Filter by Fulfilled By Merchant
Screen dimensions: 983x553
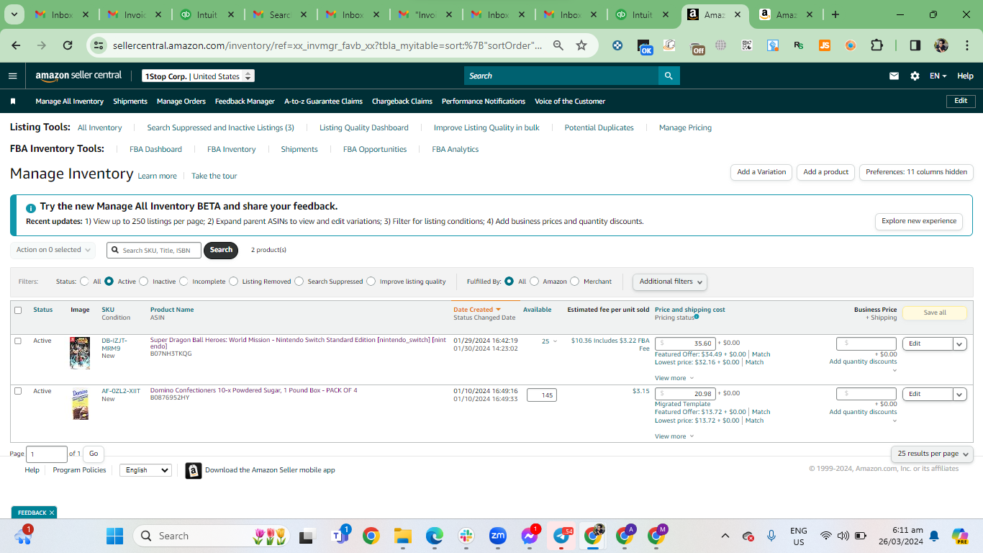(575, 282)
